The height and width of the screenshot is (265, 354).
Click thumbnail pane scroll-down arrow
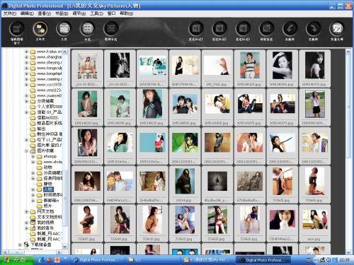click(348, 252)
